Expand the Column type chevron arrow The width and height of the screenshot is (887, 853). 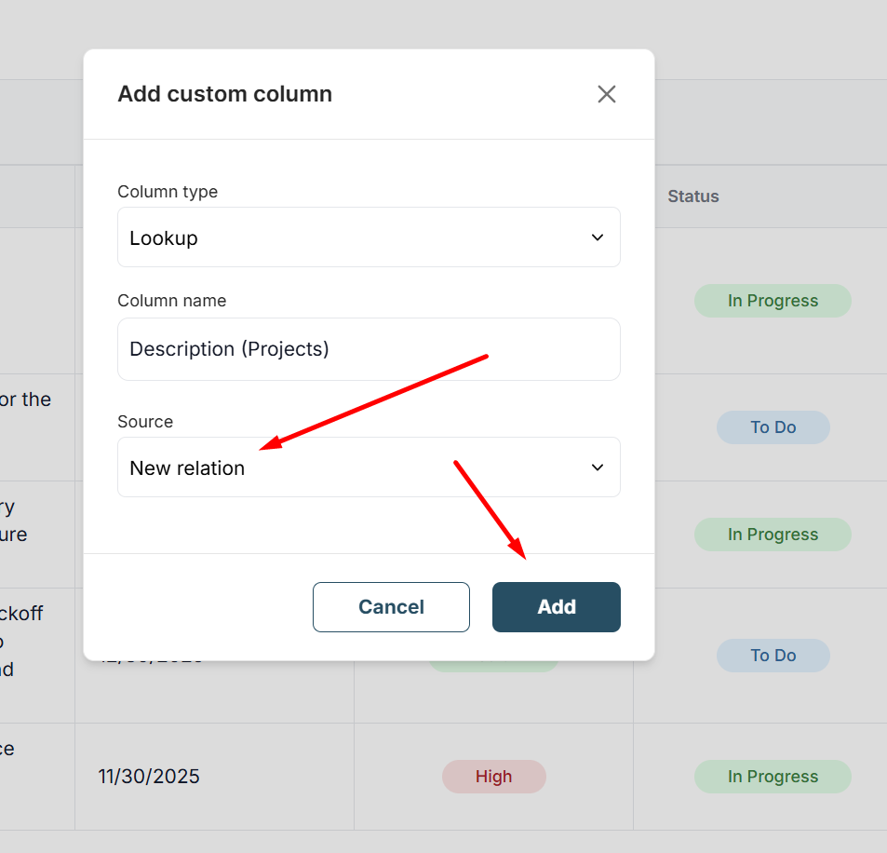coord(598,237)
